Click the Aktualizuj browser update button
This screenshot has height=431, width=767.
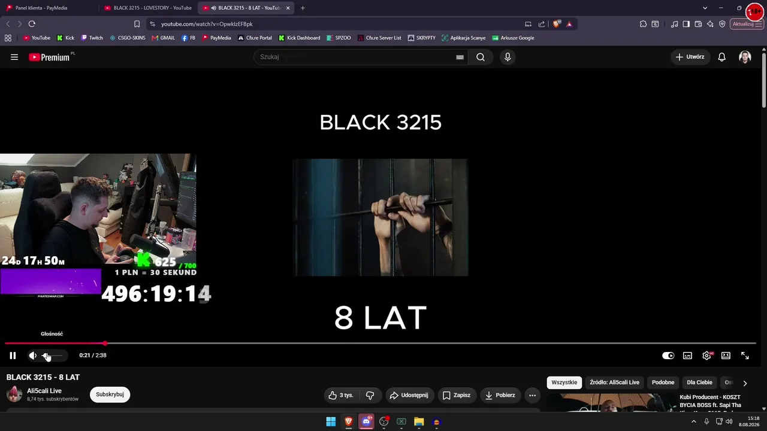coord(747,24)
